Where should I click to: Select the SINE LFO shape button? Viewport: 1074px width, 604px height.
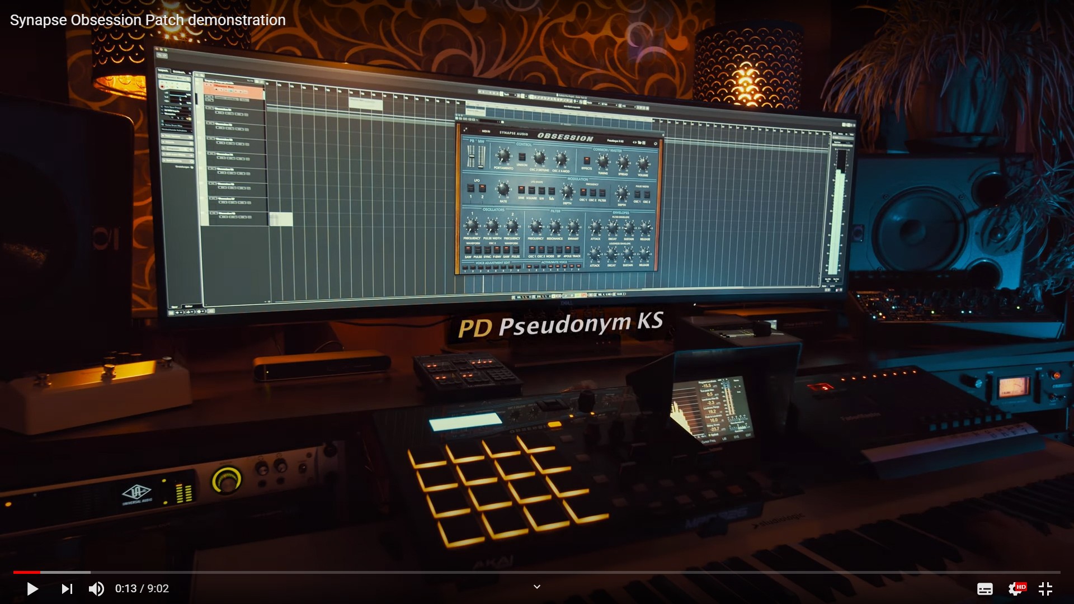(521, 191)
